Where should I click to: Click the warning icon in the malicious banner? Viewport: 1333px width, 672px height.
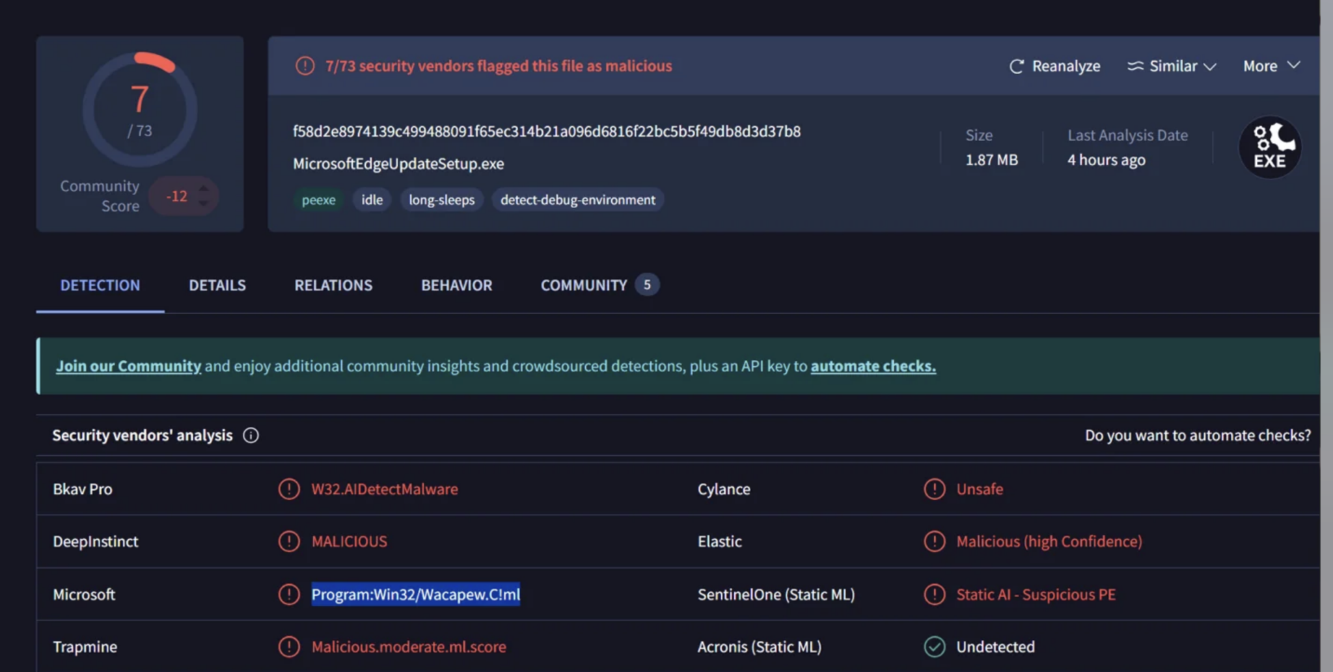[x=303, y=66]
